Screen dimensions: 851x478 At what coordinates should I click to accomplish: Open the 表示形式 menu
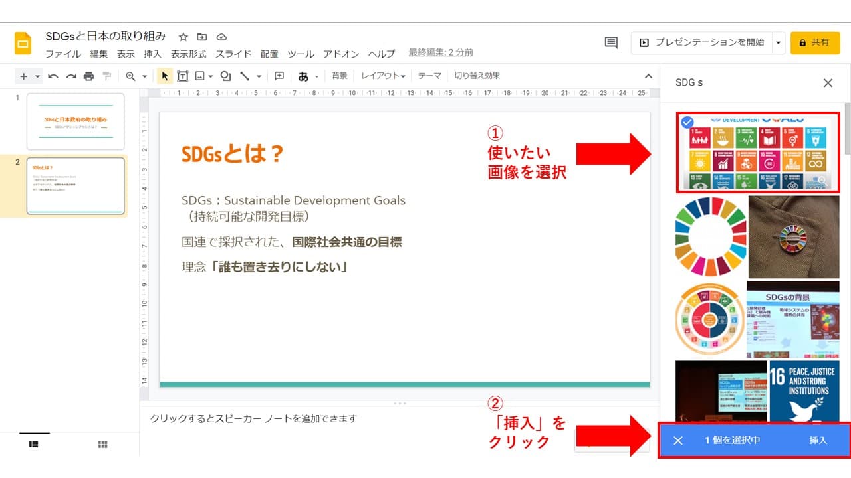(x=188, y=54)
